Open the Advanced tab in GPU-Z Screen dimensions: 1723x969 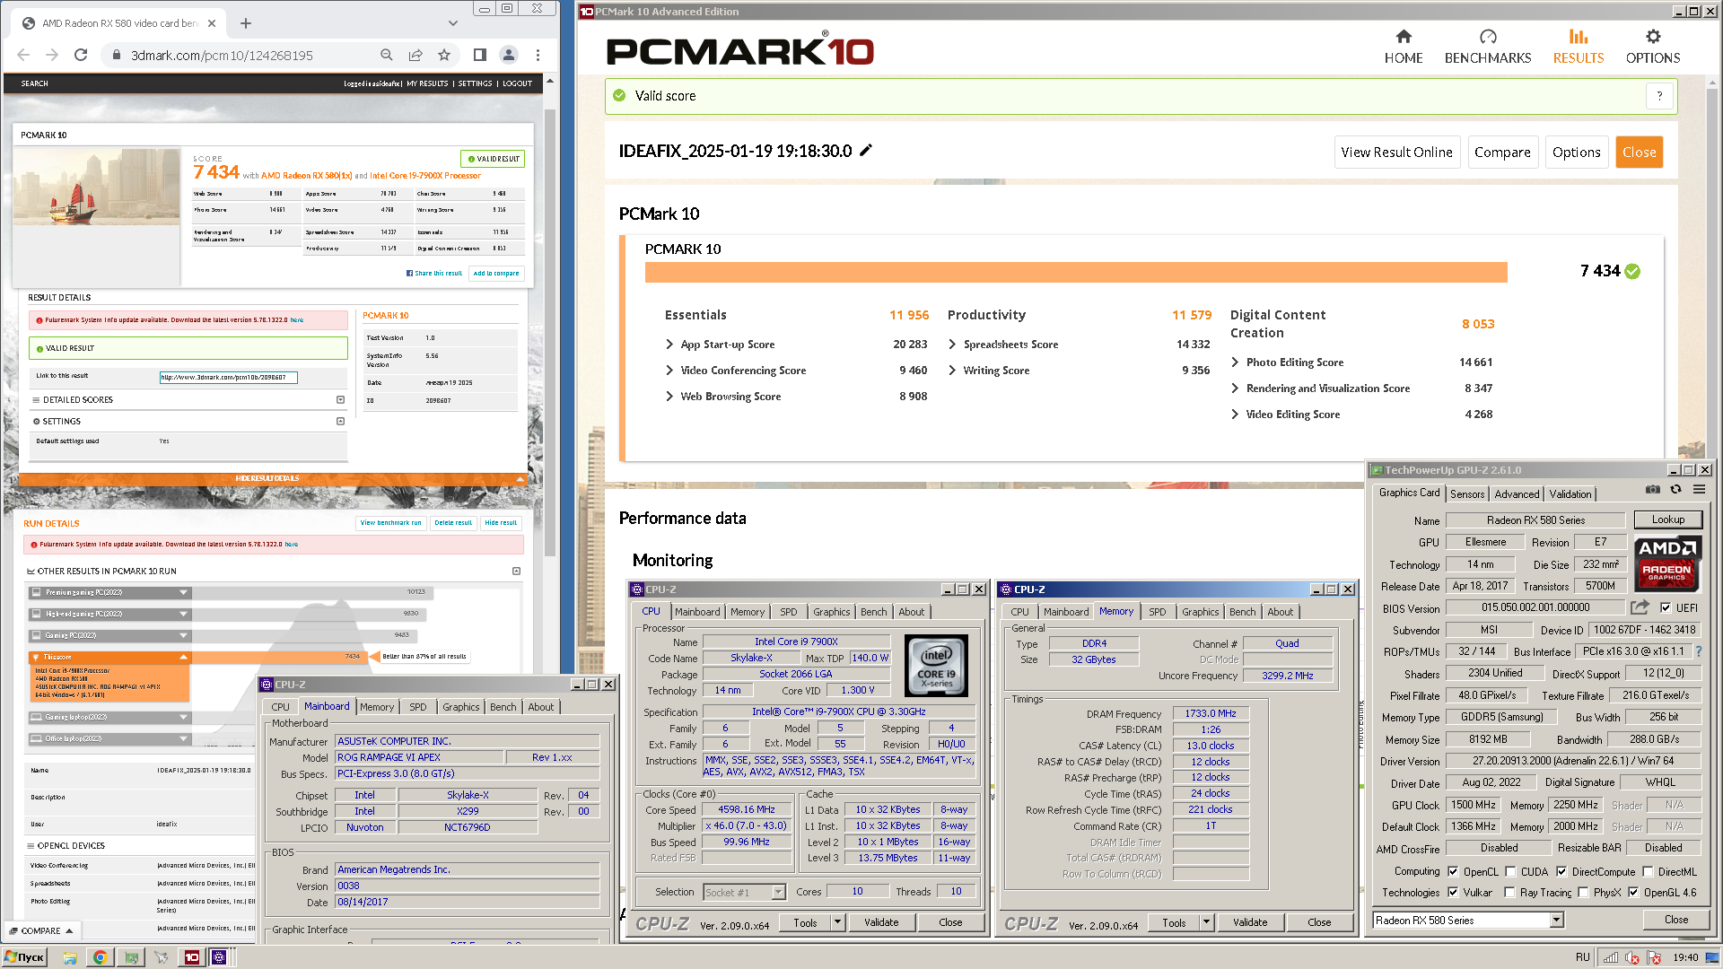point(1517,494)
